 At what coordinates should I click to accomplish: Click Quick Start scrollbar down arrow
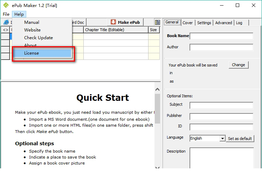pyautogui.click(x=157, y=167)
